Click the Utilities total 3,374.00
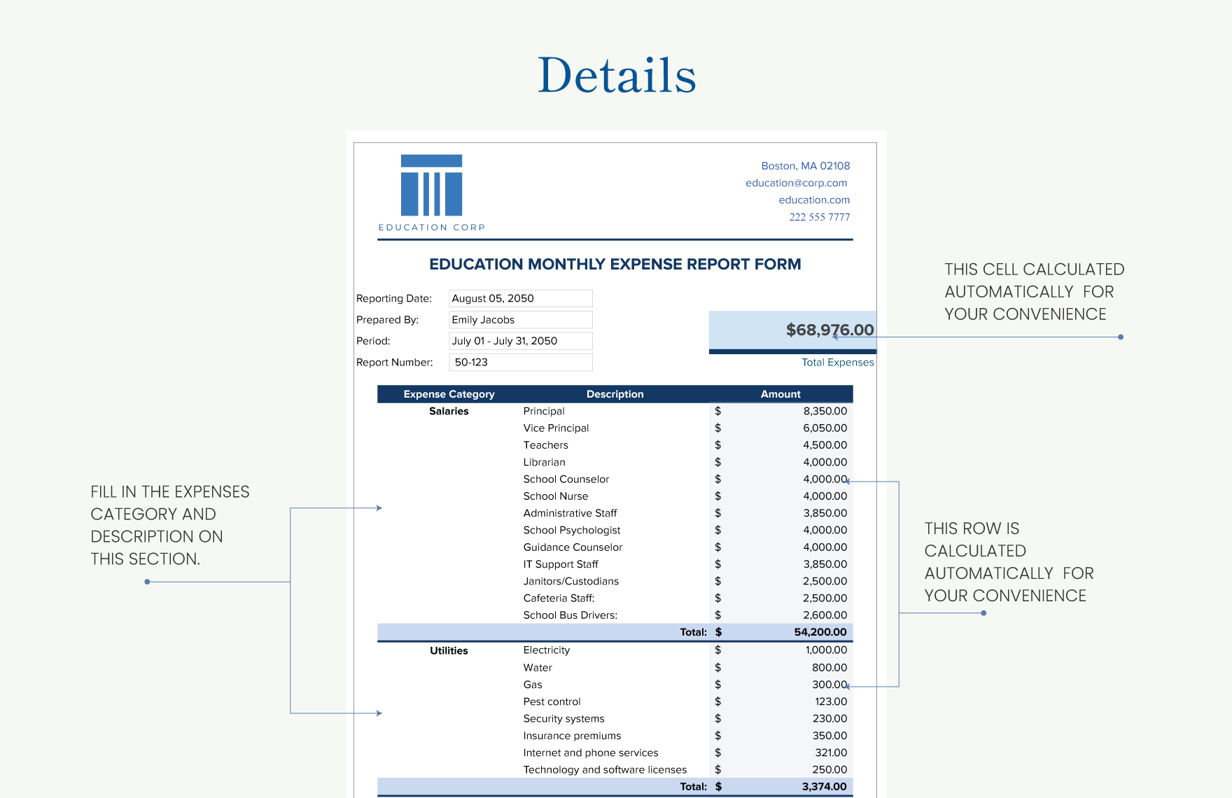 click(824, 787)
